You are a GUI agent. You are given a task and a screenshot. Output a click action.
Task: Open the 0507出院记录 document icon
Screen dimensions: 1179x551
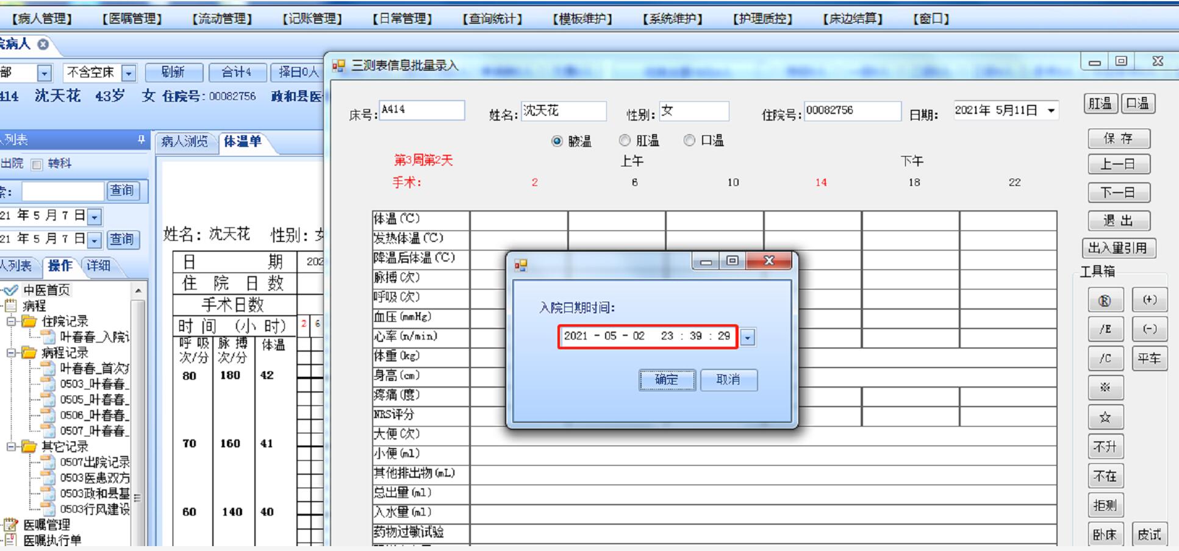[48, 462]
